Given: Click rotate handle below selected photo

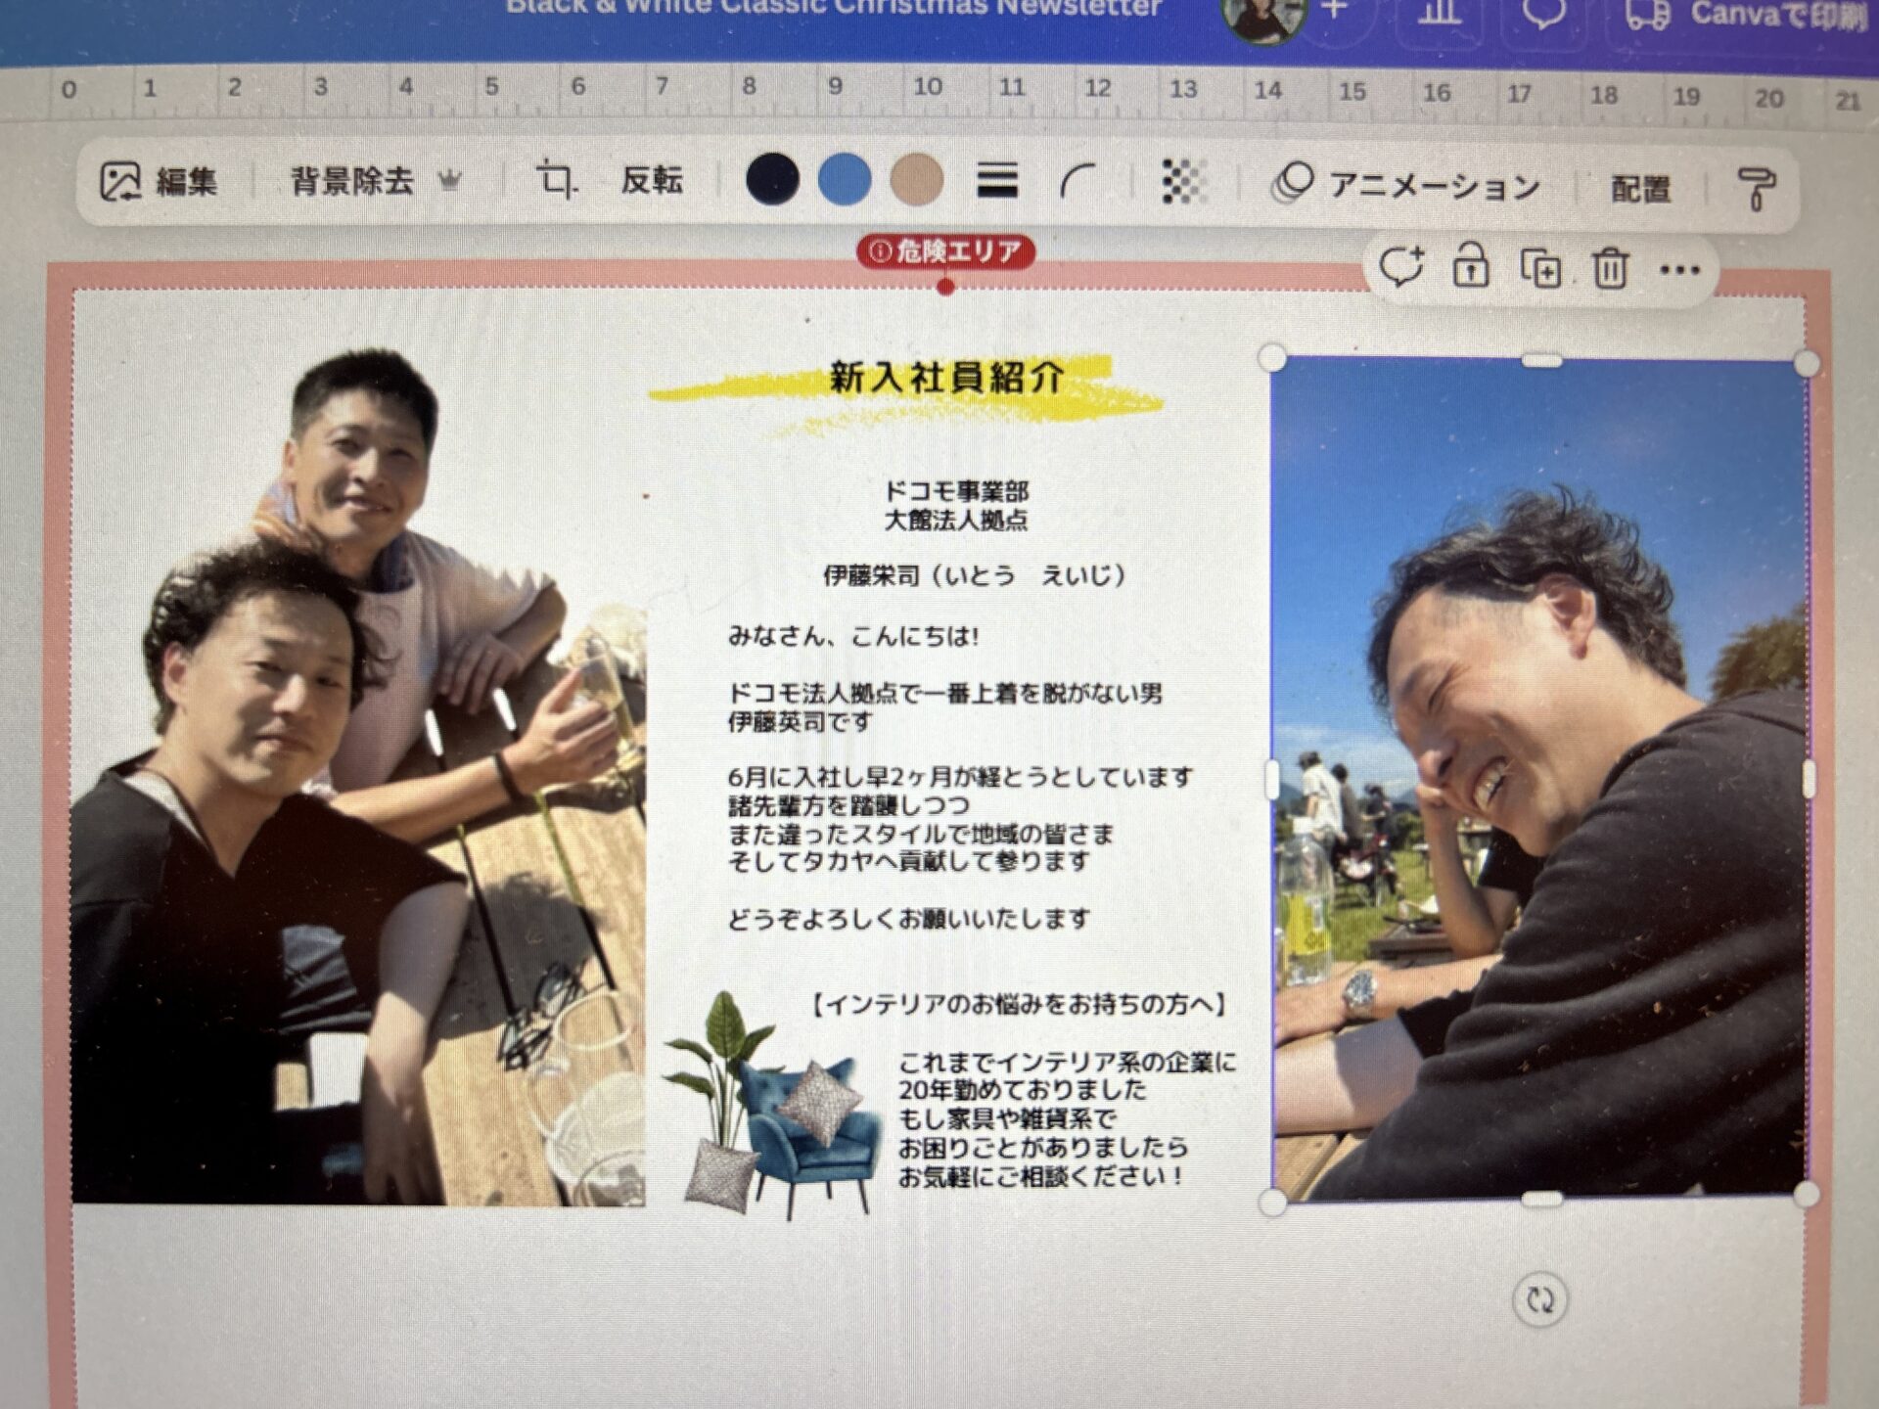Looking at the screenshot, I should click(x=1540, y=1300).
